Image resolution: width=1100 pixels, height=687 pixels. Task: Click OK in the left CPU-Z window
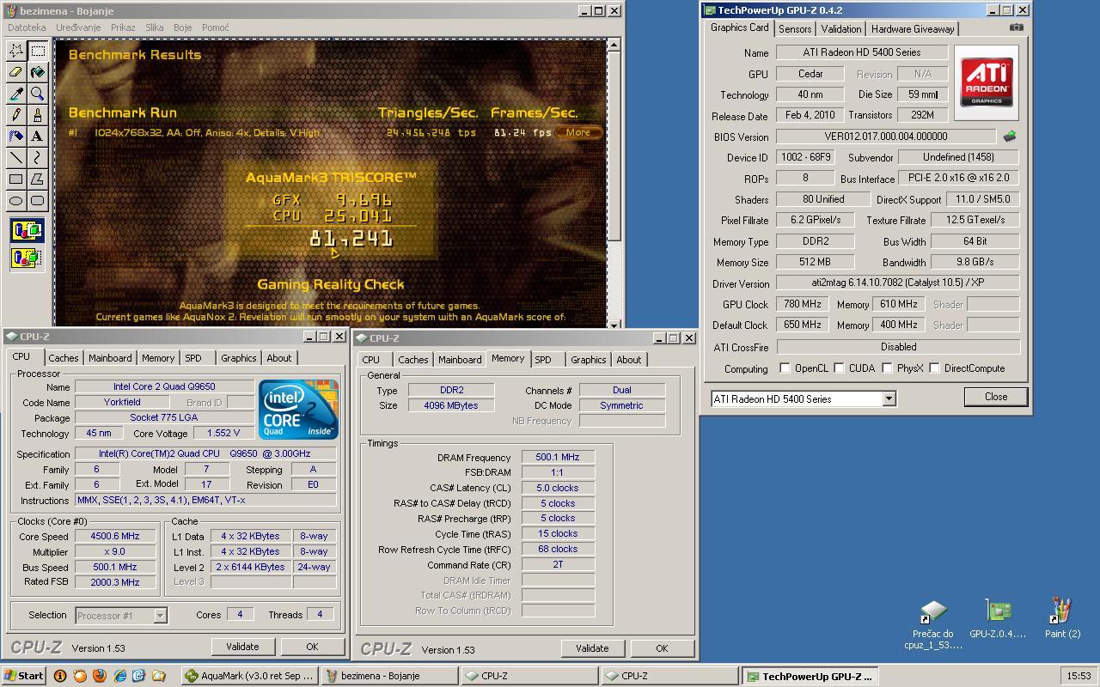point(311,647)
